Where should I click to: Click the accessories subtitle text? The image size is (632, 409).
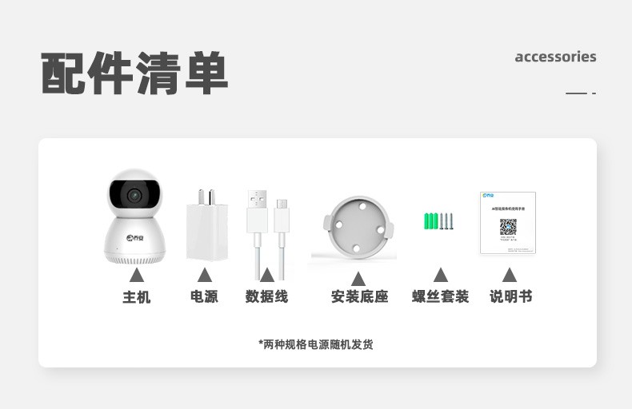[555, 57]
